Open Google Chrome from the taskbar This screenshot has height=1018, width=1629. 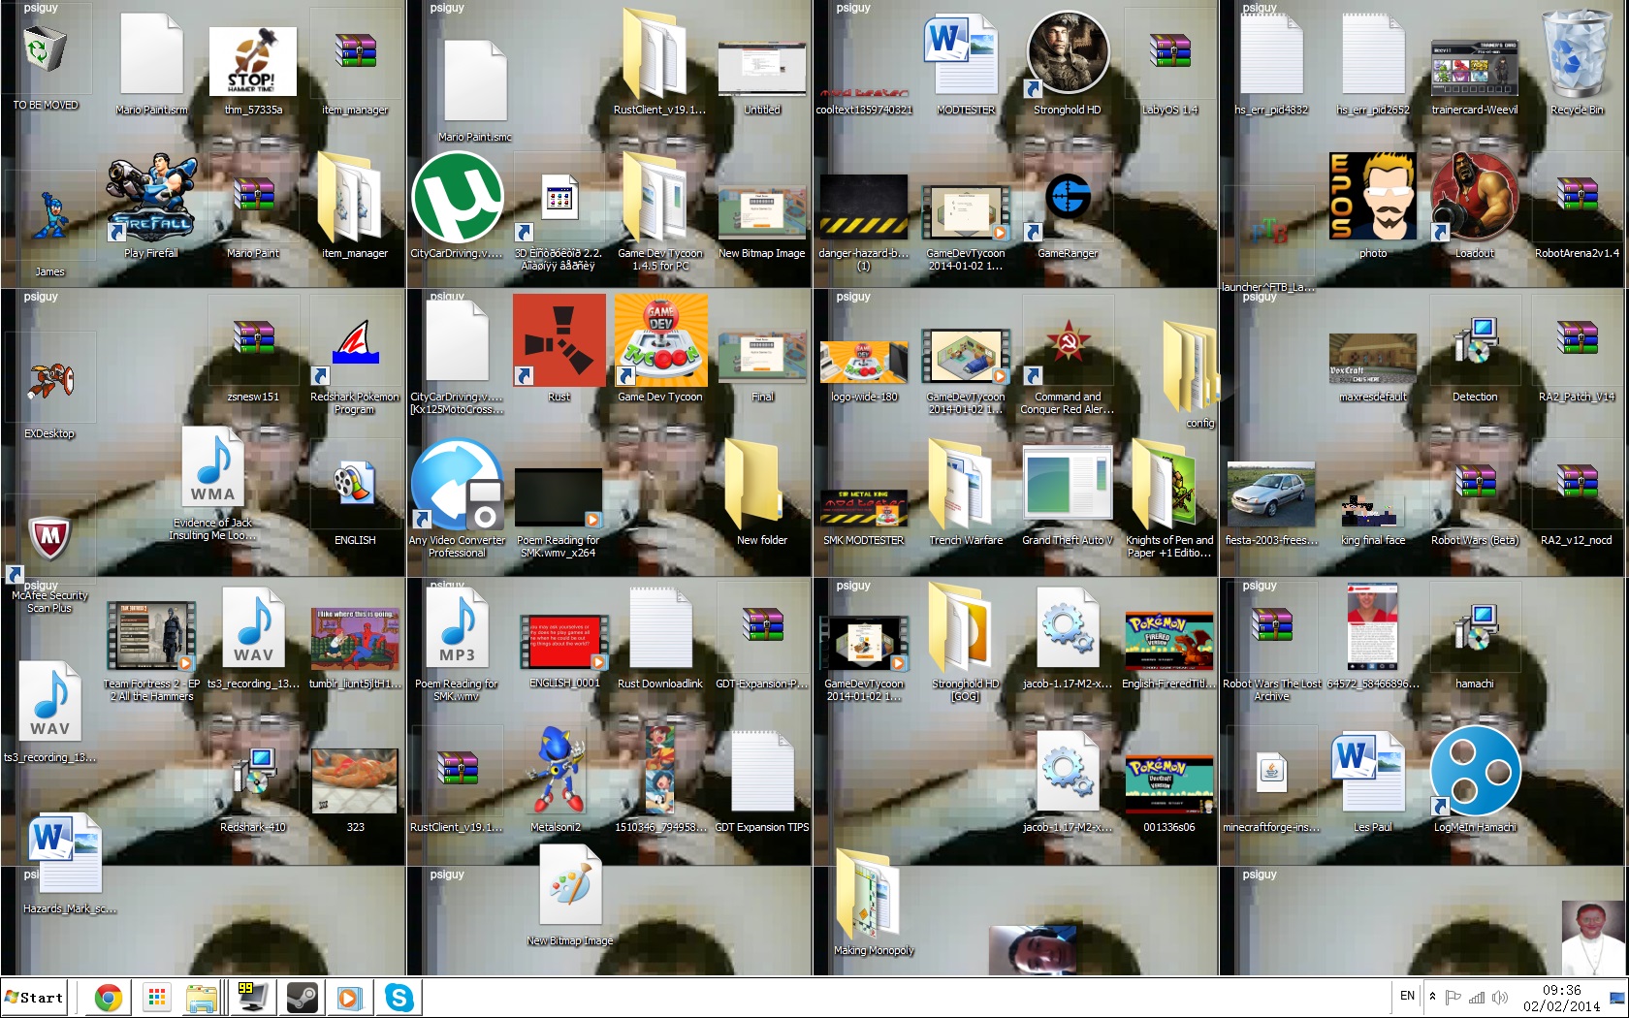pos(108,998)
